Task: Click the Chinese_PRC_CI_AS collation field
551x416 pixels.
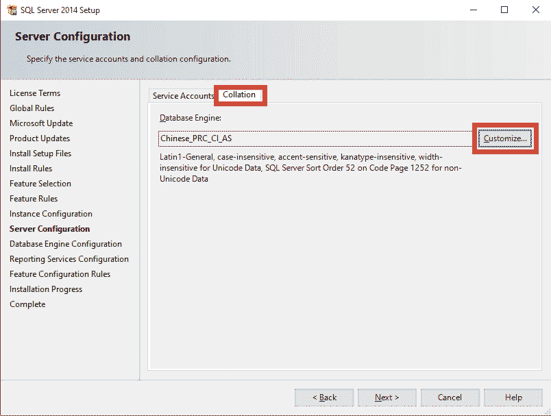Action: 308,138
